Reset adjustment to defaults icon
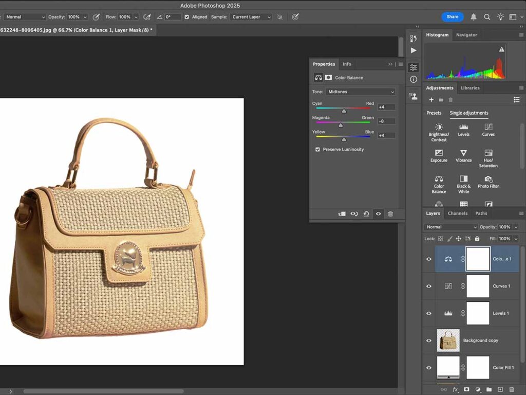526x395 pixels. 366,213
